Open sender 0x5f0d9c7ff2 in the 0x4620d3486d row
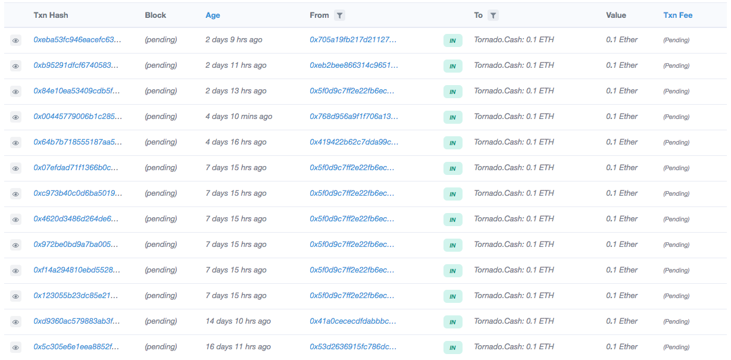The height and width of the screenshot is (360, 731). click(352, 219)
